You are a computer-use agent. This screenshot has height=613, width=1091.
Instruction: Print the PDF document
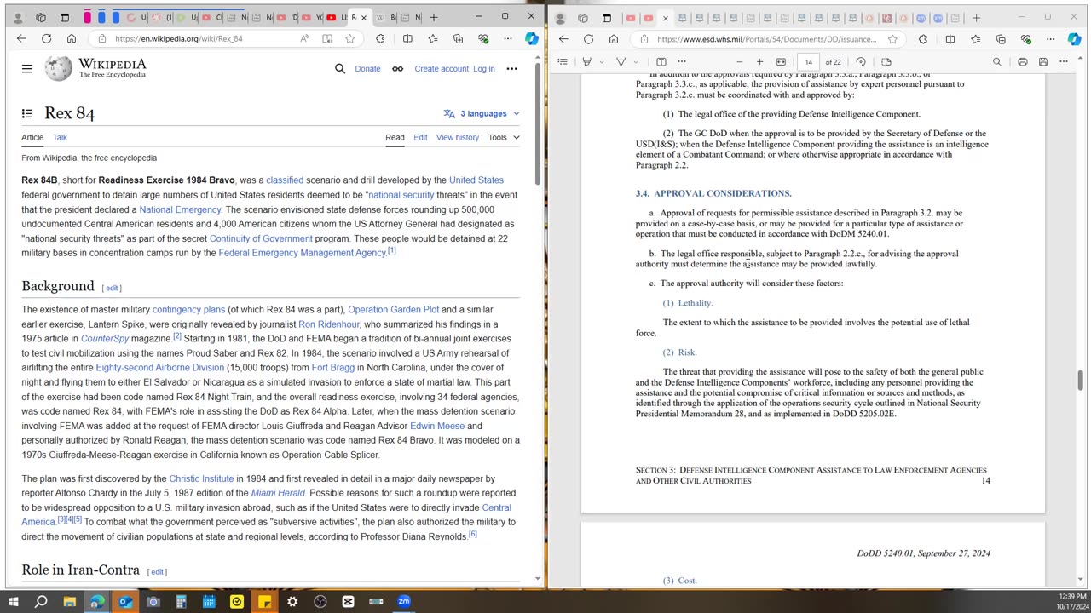(1022, 61)
